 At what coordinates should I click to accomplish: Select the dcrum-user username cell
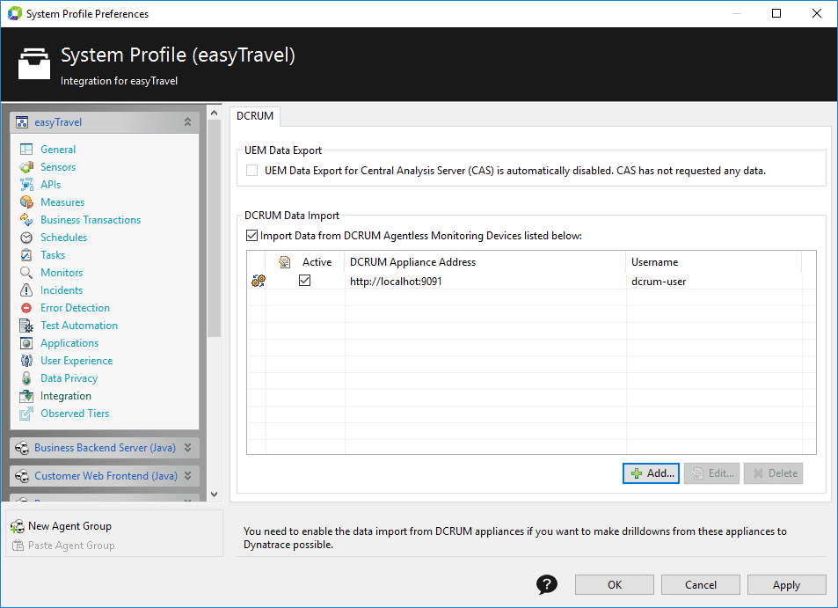click(714, 282)
